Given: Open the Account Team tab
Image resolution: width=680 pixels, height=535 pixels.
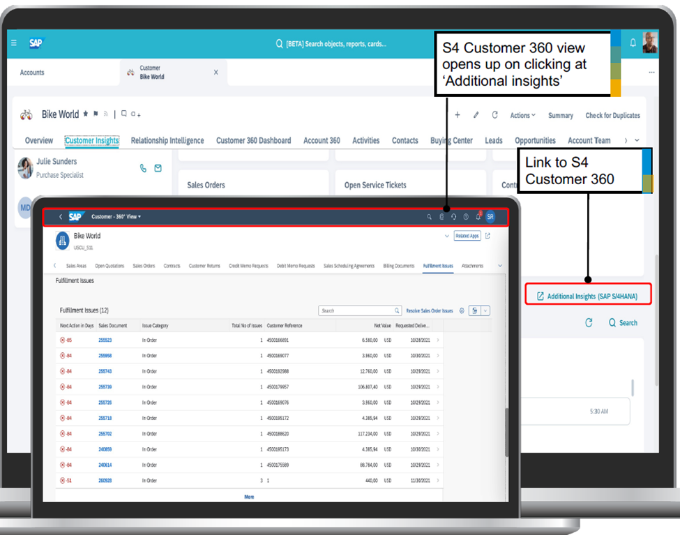Looking at the screenshot, I should 589,141.
